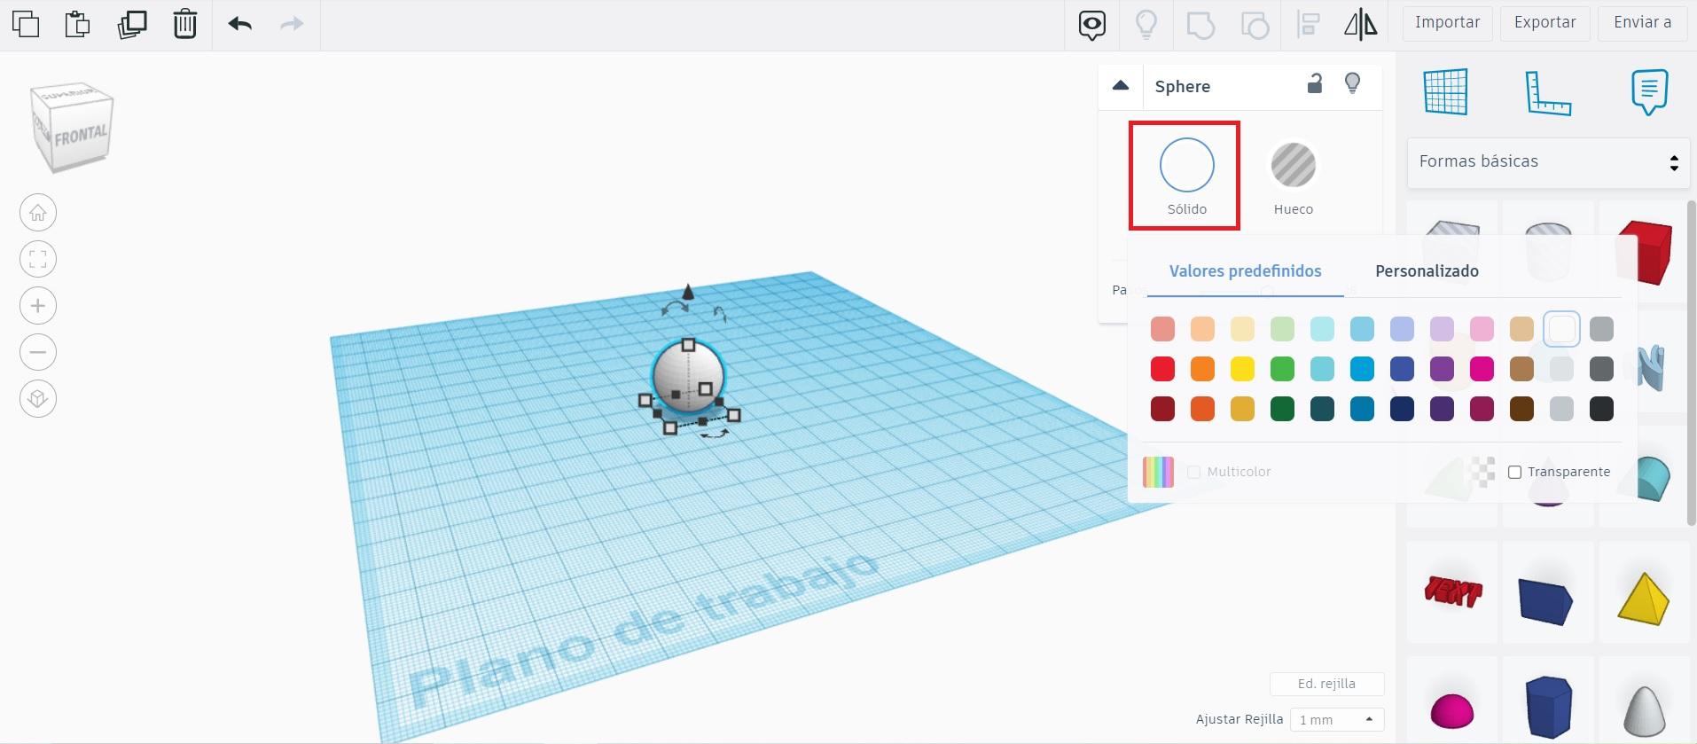Screen dimensions: 1697x744
Task: Choose the bright red color swatch
Action: click(1162, 369)
